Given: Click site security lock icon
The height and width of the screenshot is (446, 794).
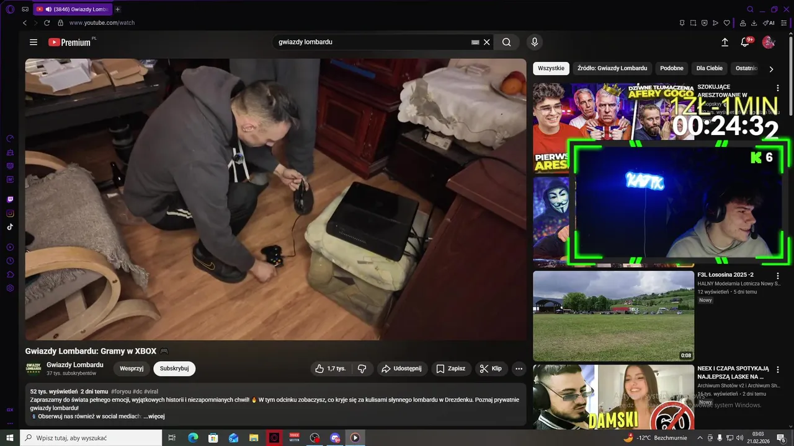Looking at the screenshot, I should 60,23.
